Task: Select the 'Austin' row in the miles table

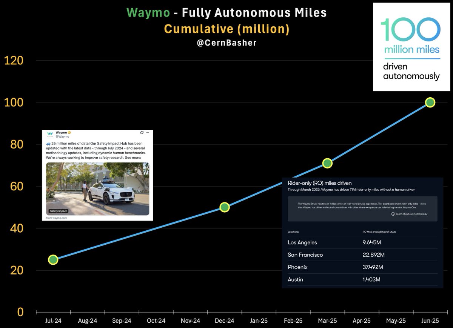Action: (362, 279)
